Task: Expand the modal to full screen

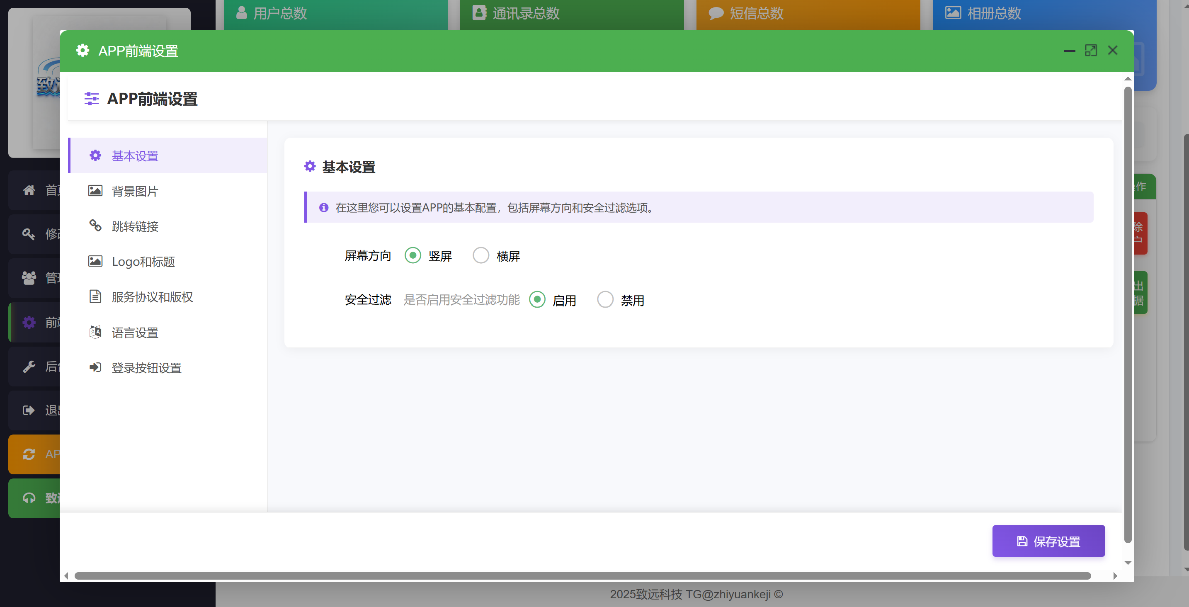Action: click(1091, 50)
